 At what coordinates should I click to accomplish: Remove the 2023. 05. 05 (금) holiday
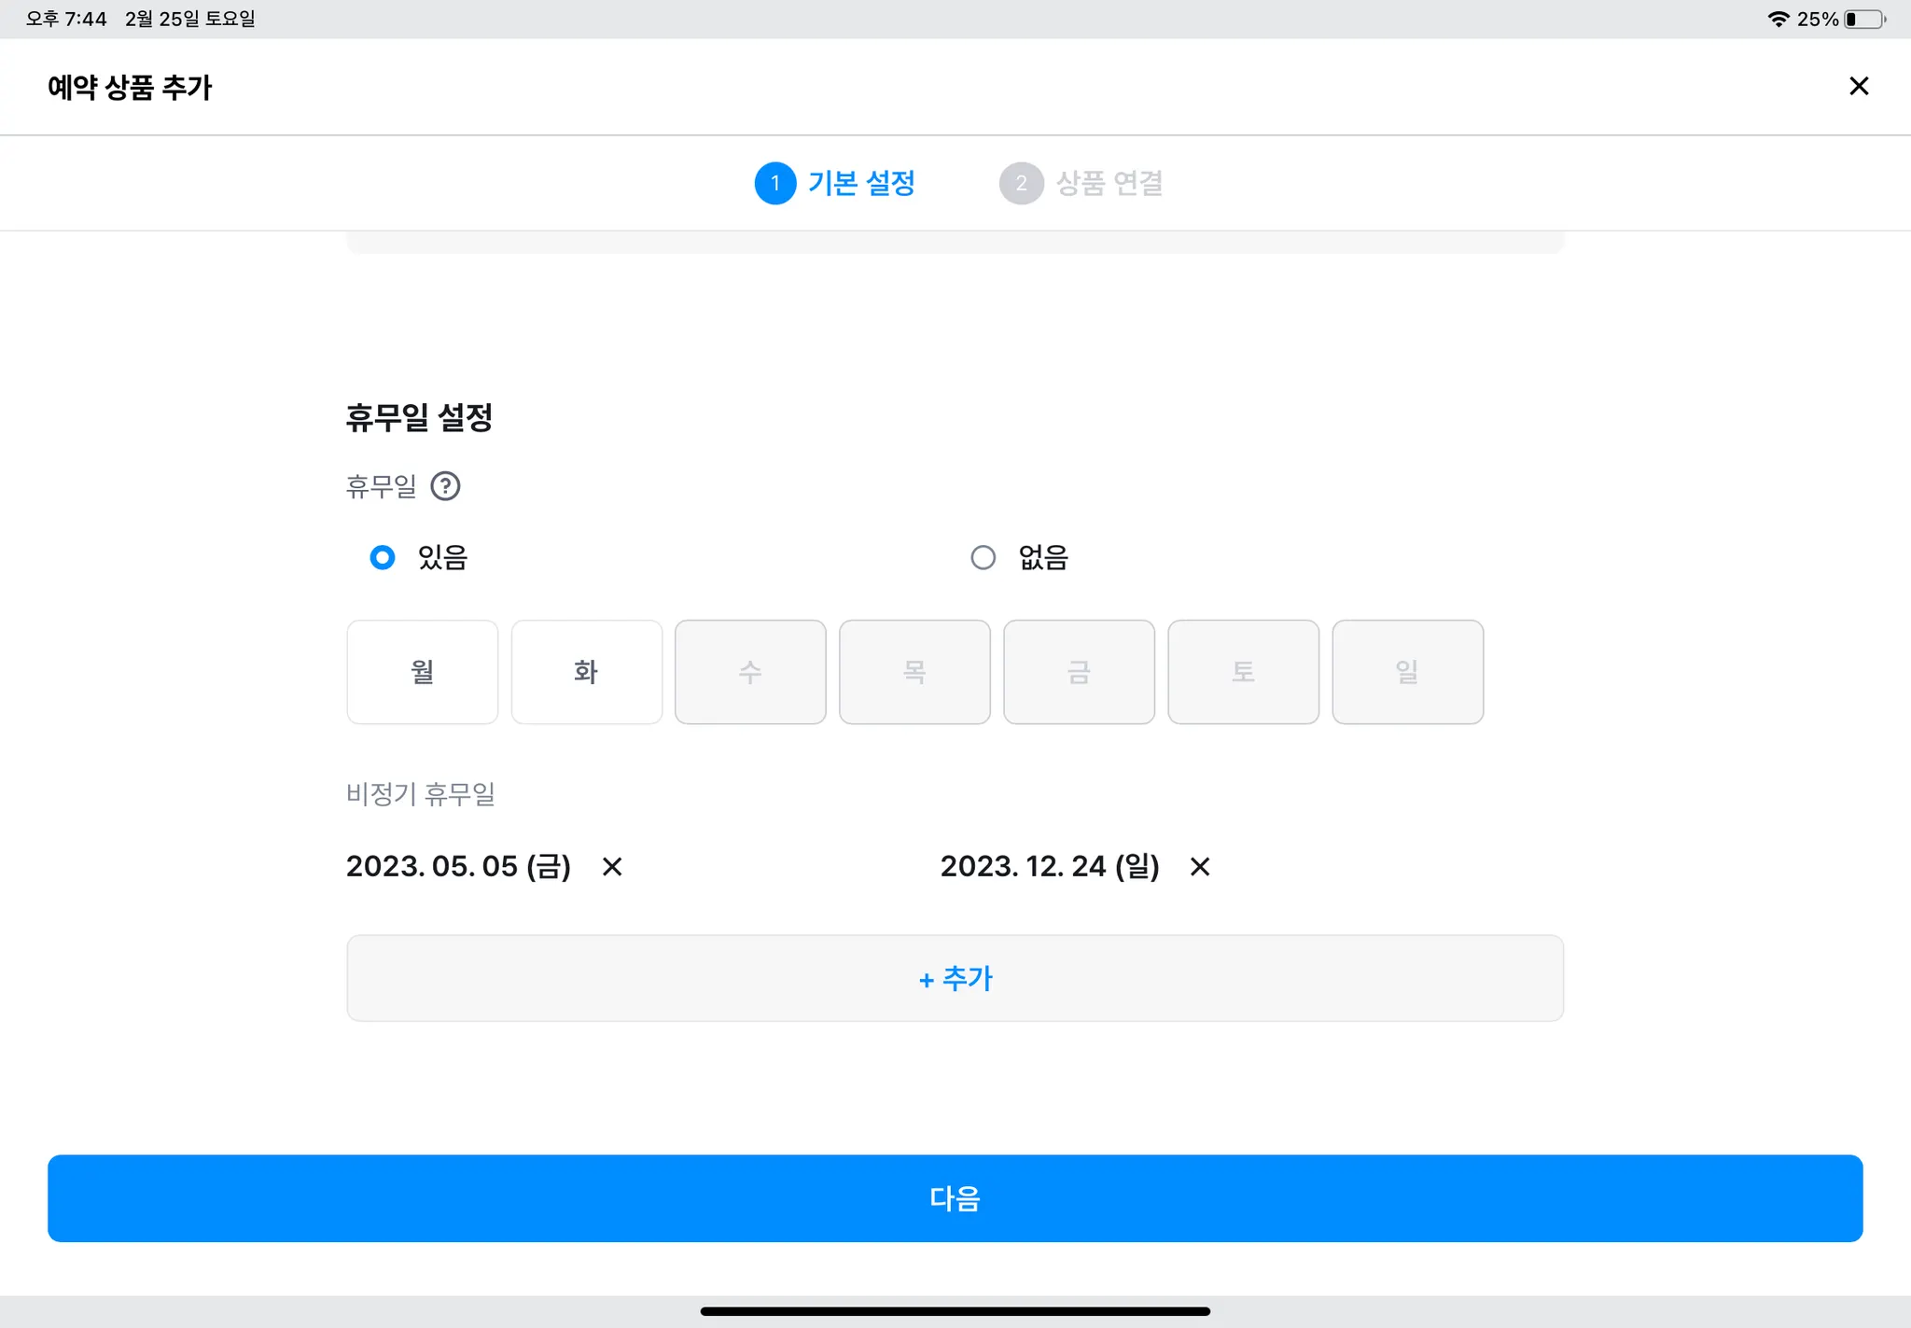[x=612, y=867]
